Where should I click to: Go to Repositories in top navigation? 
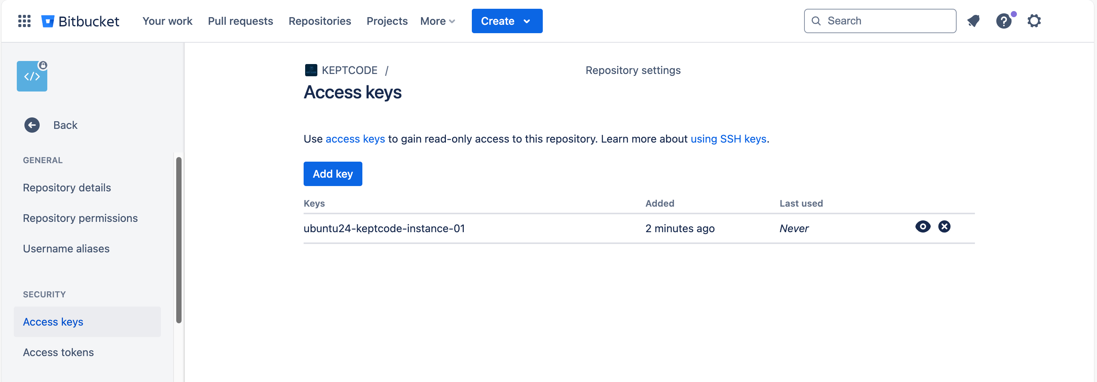(x=319, y=21)
